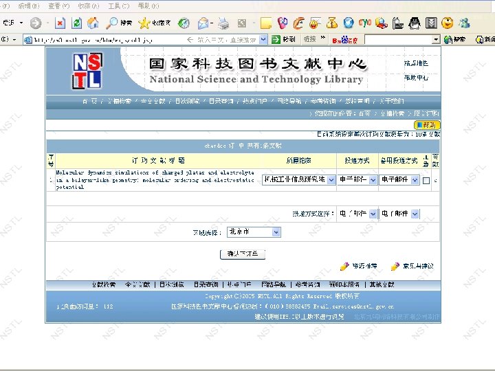Click the money bag toolbar icon

(x=332, y=23)
